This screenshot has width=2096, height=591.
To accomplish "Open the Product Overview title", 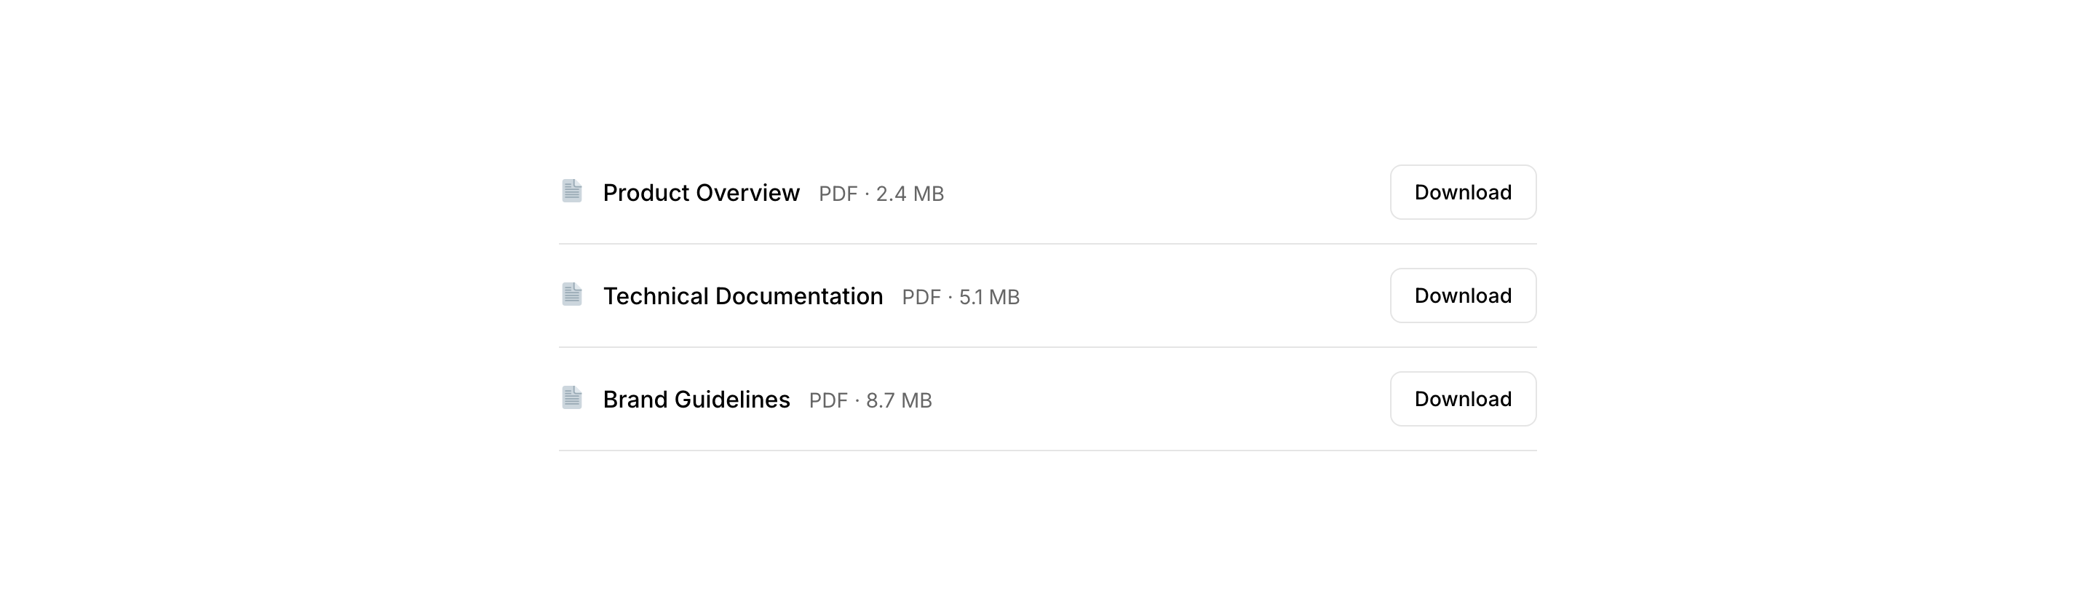I will click(701, 193).
